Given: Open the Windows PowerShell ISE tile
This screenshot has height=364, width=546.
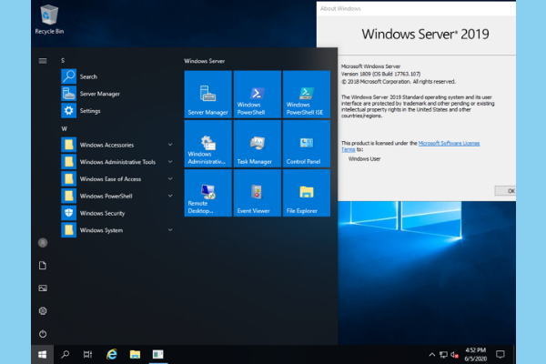Looking at the screenshot, I should point(307,95).
